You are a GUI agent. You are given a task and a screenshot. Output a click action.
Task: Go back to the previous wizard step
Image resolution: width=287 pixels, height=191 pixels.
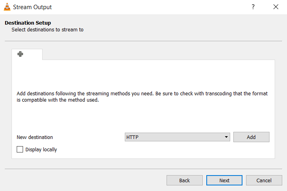click(x=184, y=180)
